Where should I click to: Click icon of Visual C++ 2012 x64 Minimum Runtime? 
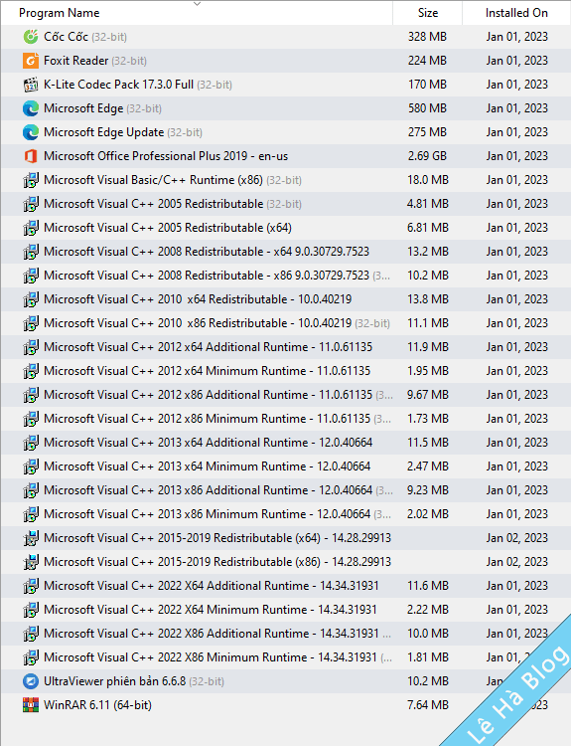tap(31, 371)
